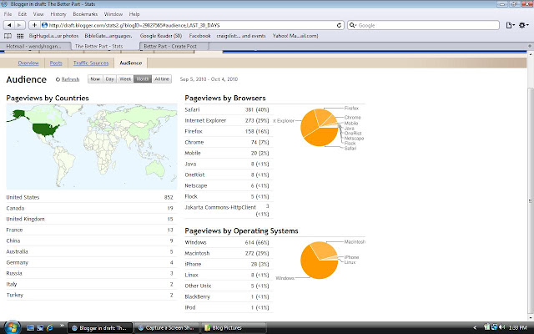Expand quick launch overflow chevron
The height and width of the screenshot is (334, 534).
(x=62, y=326)
